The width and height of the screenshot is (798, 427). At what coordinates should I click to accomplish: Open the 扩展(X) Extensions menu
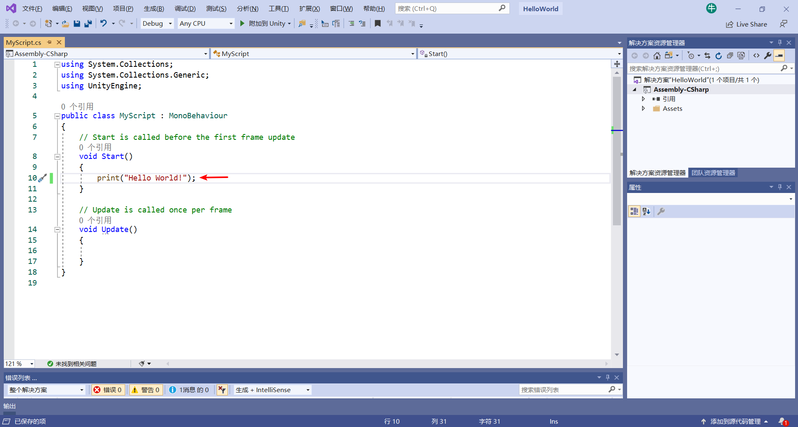(x=309, y=8)
